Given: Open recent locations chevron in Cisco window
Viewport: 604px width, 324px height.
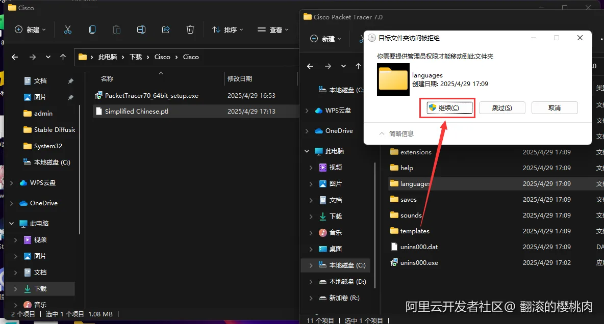Looking at the screenshot, I should coord(48,57).
